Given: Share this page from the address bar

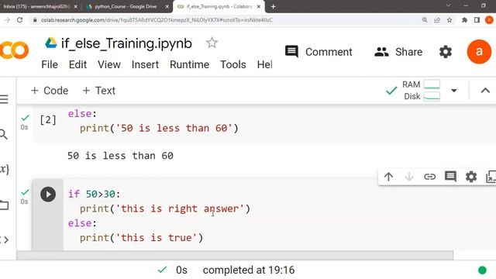Looking at the screenshot, I should (x=437, y=20).
